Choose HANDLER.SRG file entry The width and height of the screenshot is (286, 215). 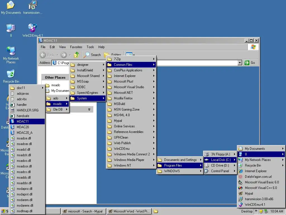[x=27, y=110]
